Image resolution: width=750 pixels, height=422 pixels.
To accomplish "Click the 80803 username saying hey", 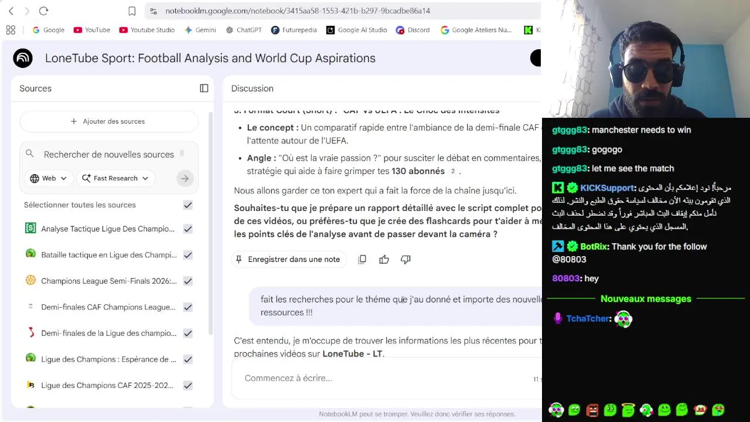I will [567, 278].
